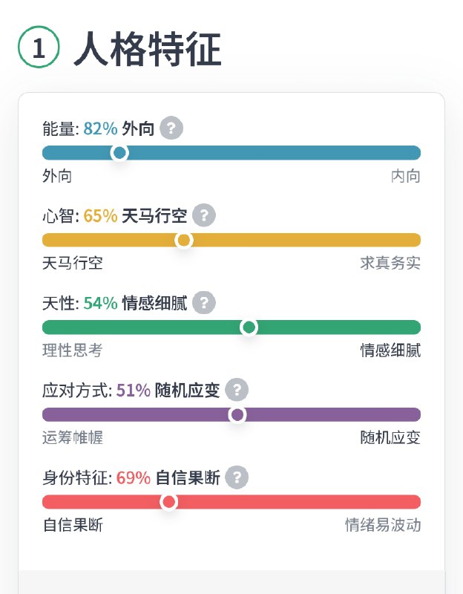
Task: Select the 求真务实 text label
Action: [390, 264]
